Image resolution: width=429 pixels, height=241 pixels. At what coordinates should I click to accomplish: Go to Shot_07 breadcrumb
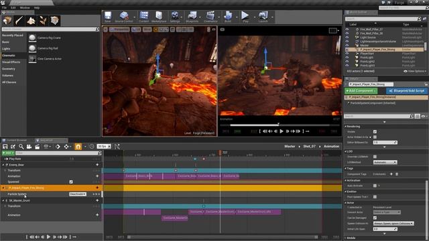(310, 147)
